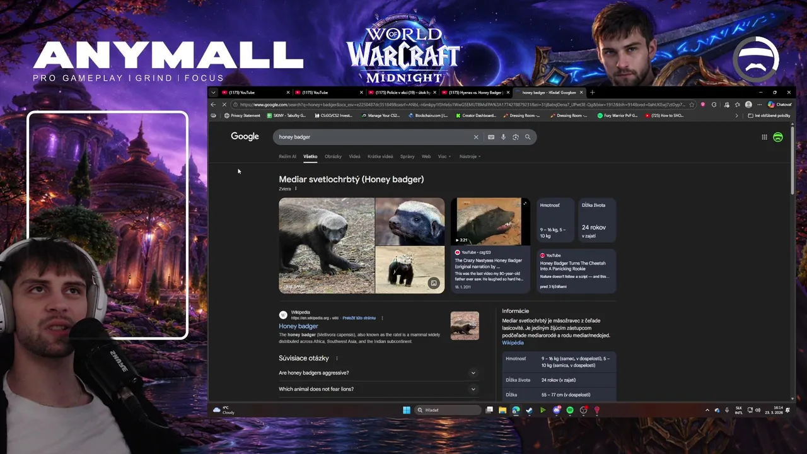The image size is (807, 454).
Task: Open Iné obľúbené položky folder
Action: 769,115
